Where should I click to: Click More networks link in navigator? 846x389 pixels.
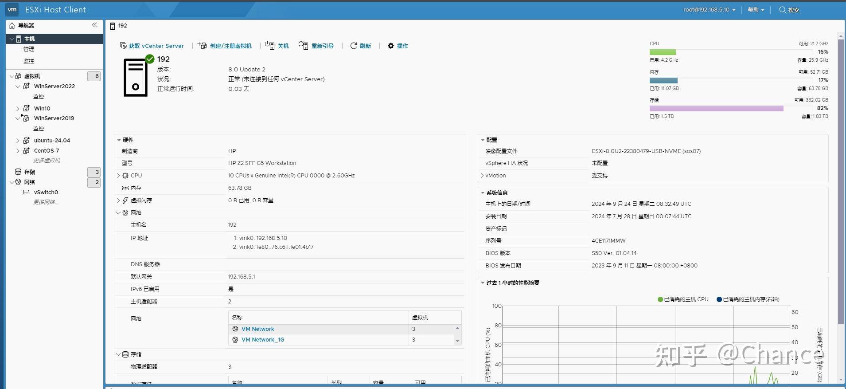click(x=47, y=202)
